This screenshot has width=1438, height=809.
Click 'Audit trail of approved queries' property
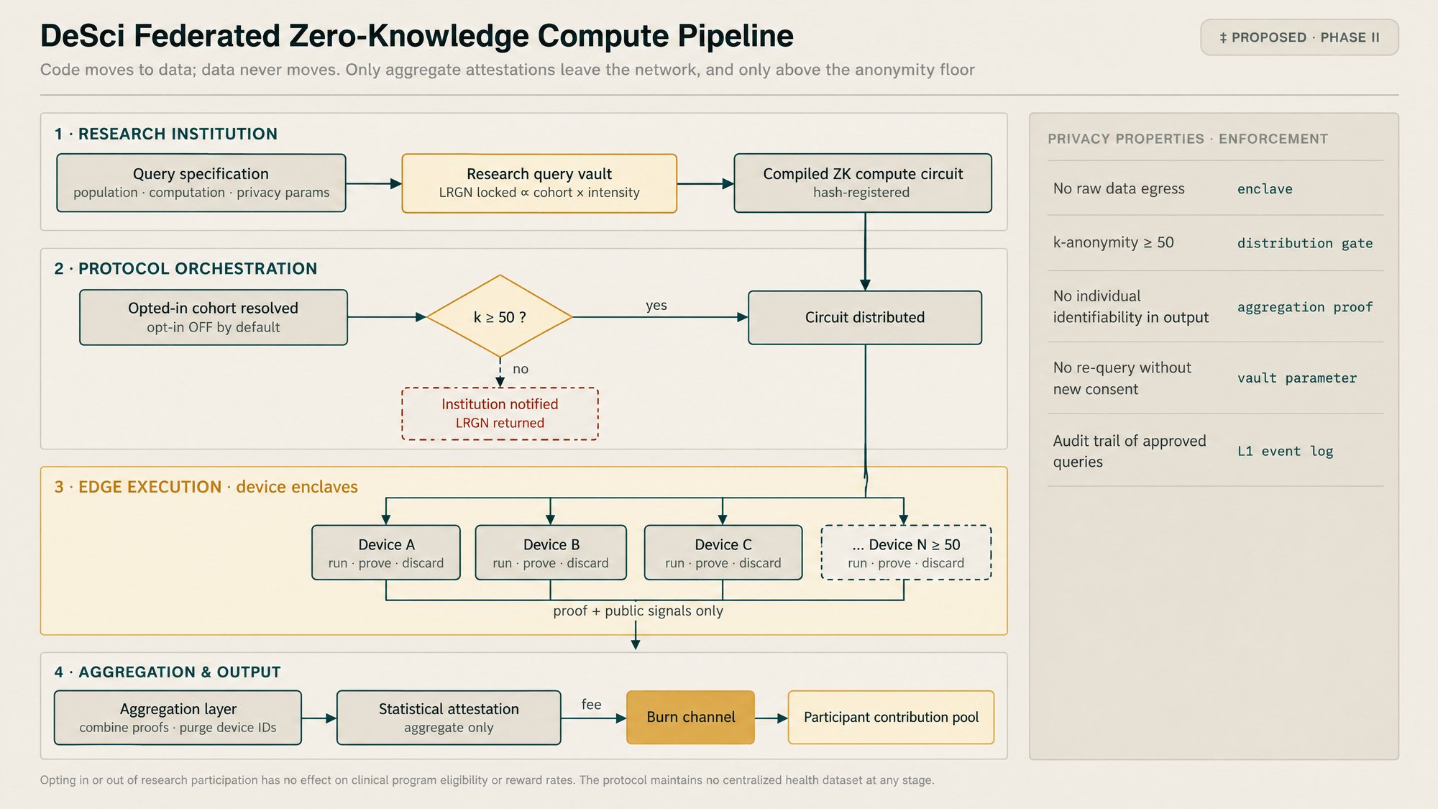[x=1129, y=451]
